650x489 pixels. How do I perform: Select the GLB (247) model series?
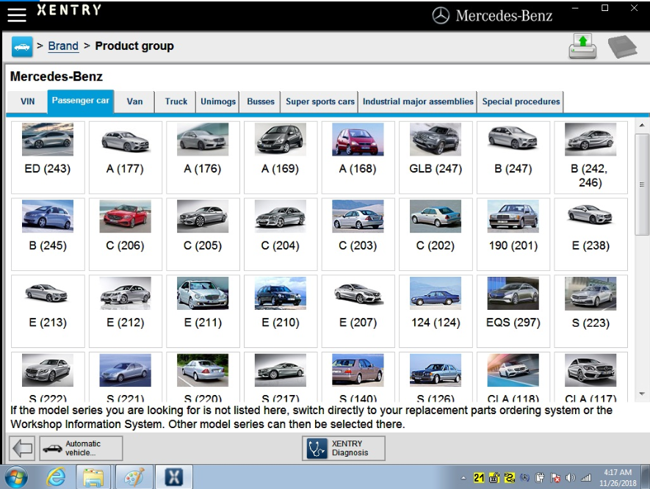click(x=436, y=157)
